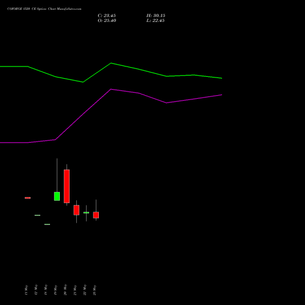Viewport: 305px width, 305px height.
Task: Click the large red candle above 20 May
Action: tap(66, 186)
